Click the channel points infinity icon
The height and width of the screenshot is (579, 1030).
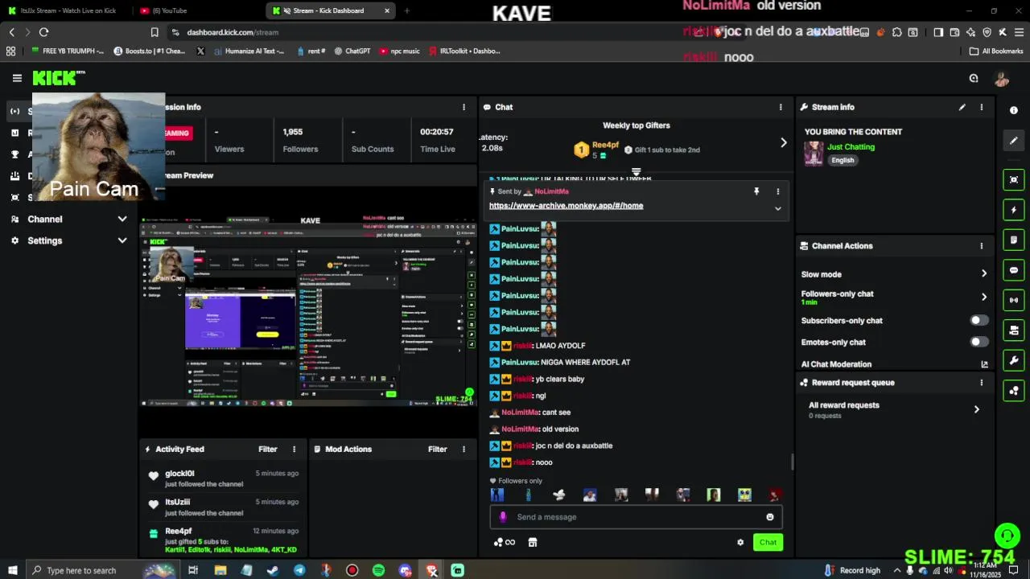point(505,542)
